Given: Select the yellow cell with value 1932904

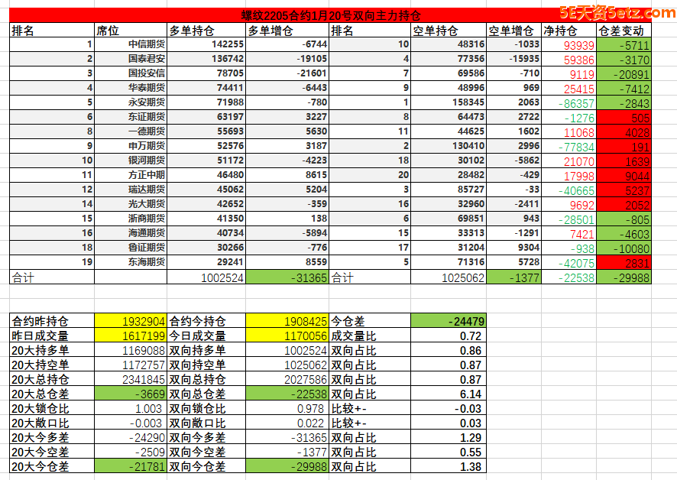Looking at the screenshot, I should (130, 322).
